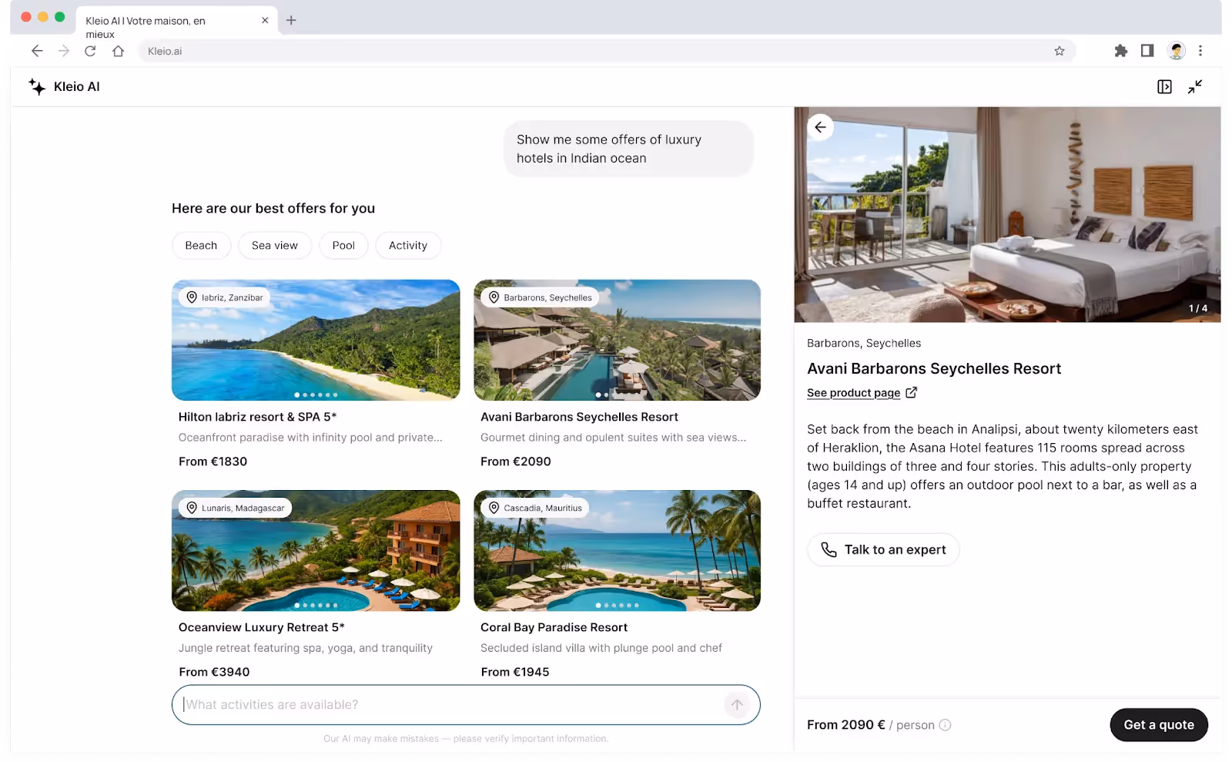Screen dimensions: 1232x762
Task: Click the send arrow in the chat box
Action: [x=737, y=705]
